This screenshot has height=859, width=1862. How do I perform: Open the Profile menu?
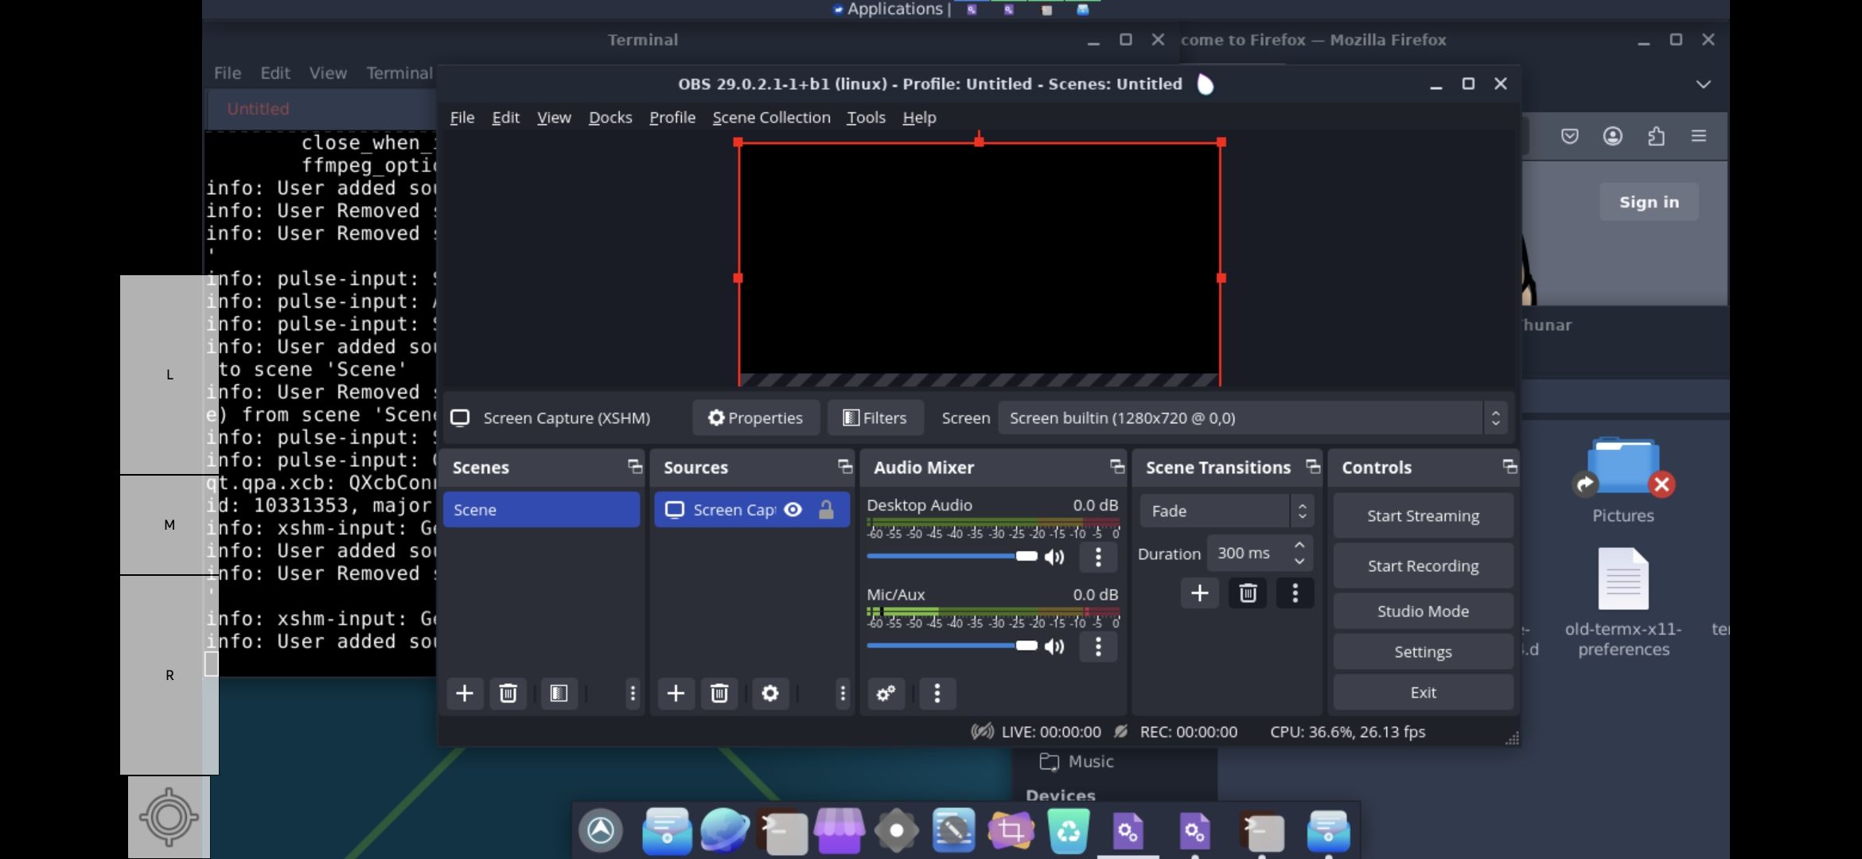tap(672, 118)
